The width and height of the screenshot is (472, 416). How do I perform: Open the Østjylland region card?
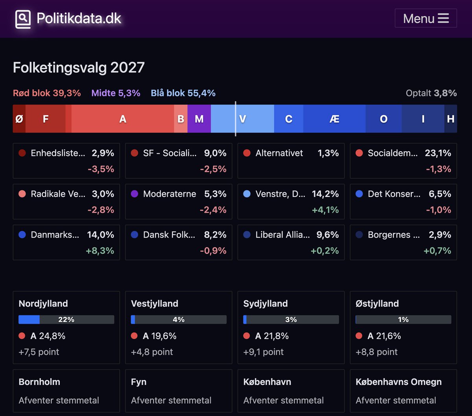tap(404, 328)
